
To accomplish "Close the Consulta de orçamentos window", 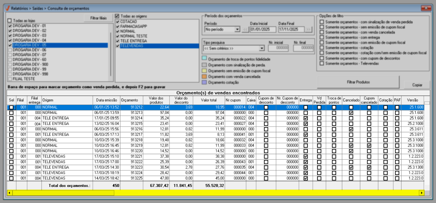I will click(x=426, y=8).
